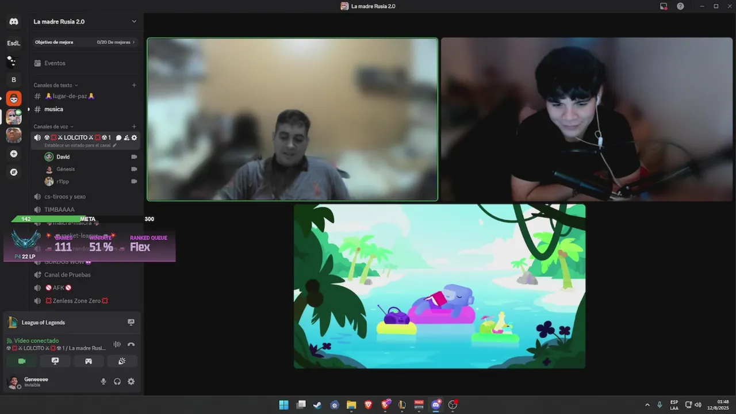Open the inbox icon in title bar
Screen dimensions: 736x414
pos(664,6)
